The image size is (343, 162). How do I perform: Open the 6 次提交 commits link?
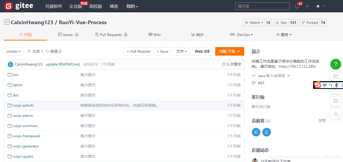coord(231,64)
